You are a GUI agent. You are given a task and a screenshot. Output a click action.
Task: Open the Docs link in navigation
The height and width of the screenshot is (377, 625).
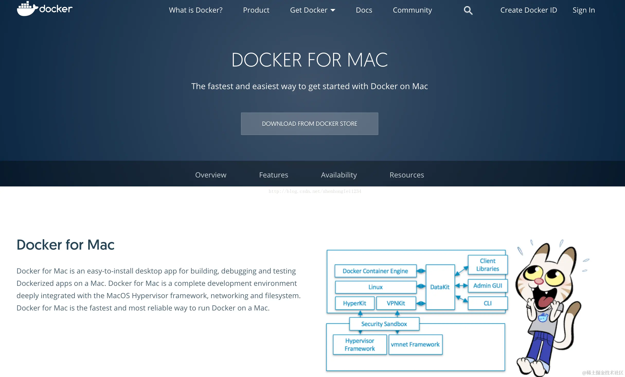(364, 10)
